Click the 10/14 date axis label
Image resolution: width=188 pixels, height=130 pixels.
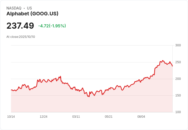click(11, 117)
